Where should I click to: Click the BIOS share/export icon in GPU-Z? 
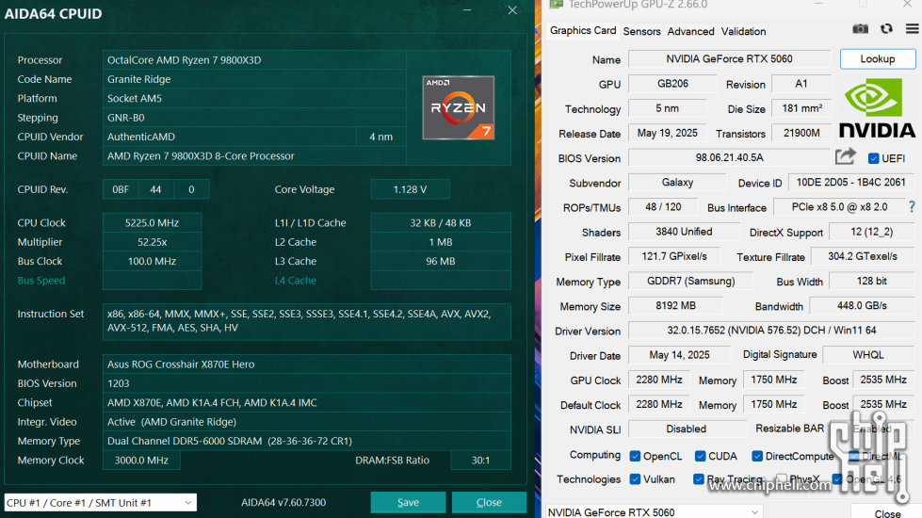[846, 156]
